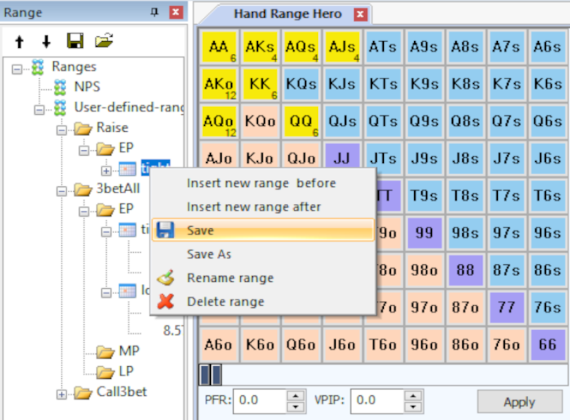The image size is (570, 420).
Task: Toggle the 66 pair cell
Action: tap(547, 344)
